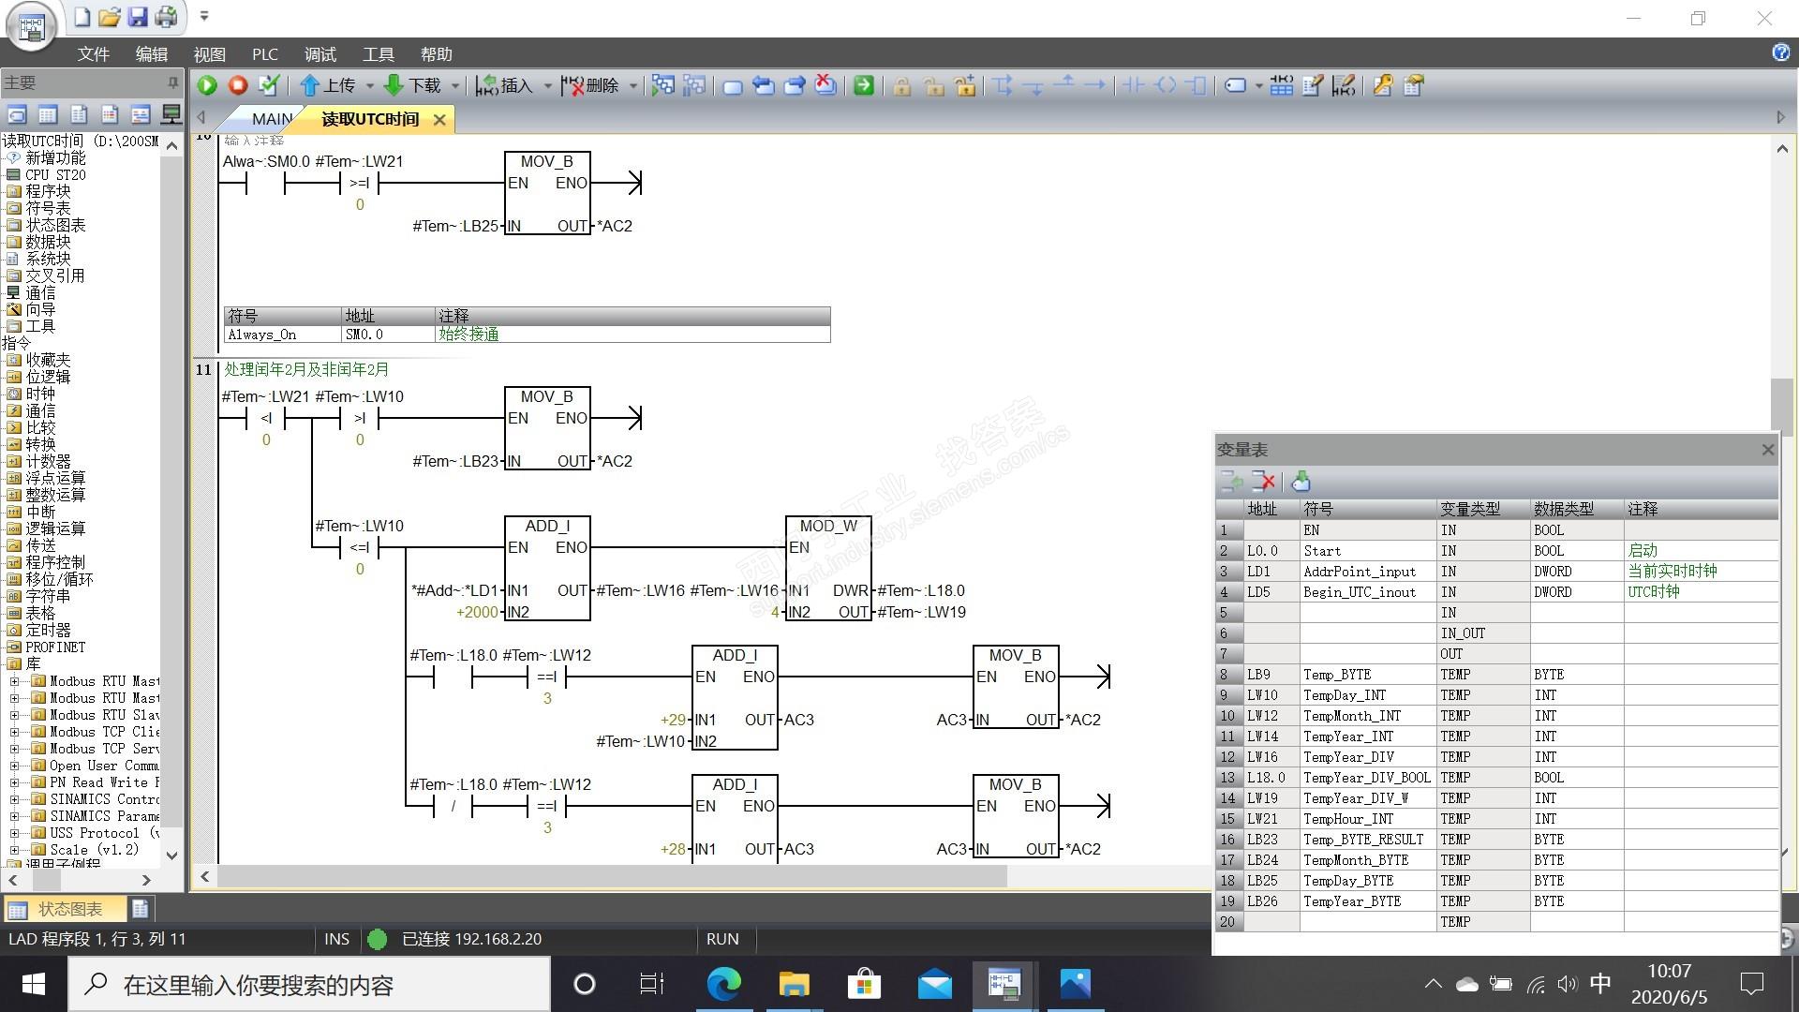Open the PLC menu
Image resolution: width=1799 pixels, height=1012 pixels.
click(264, 54)
